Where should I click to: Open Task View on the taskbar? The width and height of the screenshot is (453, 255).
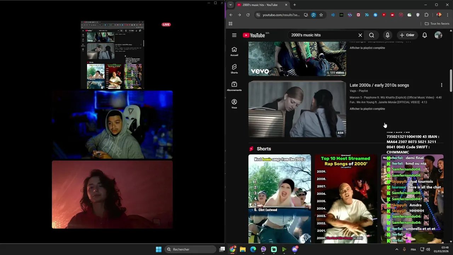pos(222,249)
